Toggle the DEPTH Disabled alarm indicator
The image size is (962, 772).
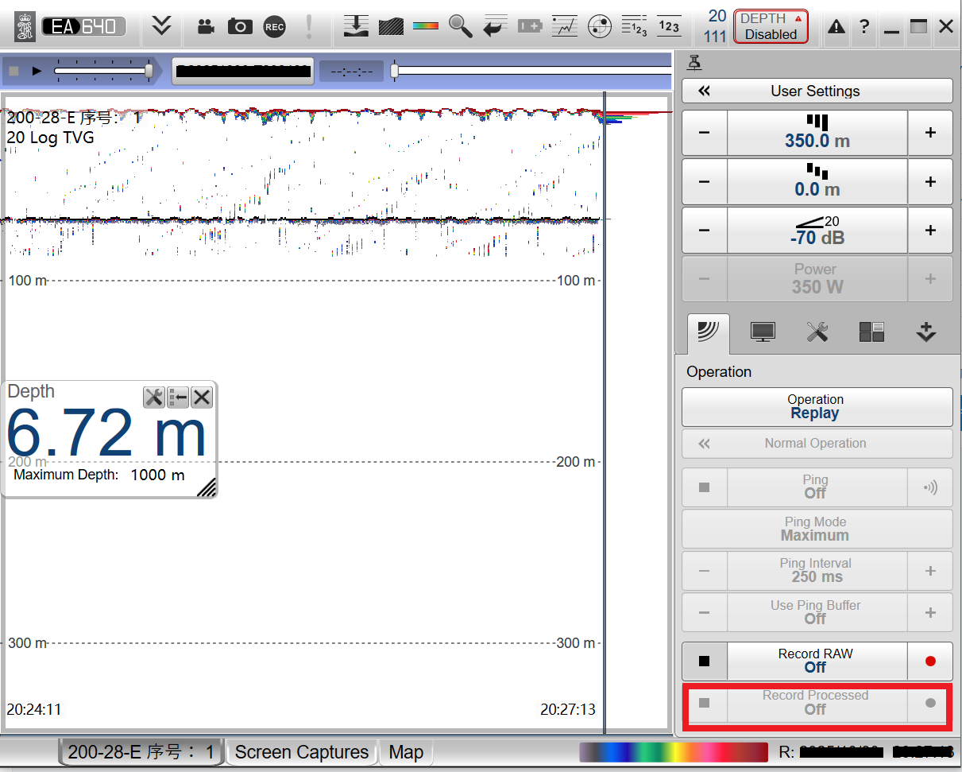(770, 26)
